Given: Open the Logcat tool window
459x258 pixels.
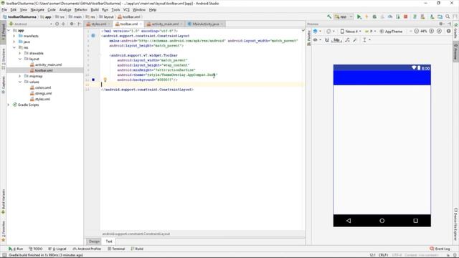Looking at the screenshot, I should pos(57,249).
